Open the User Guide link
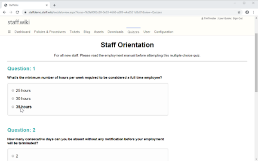This screenshot has width=258, height=161. click(224, 19)
